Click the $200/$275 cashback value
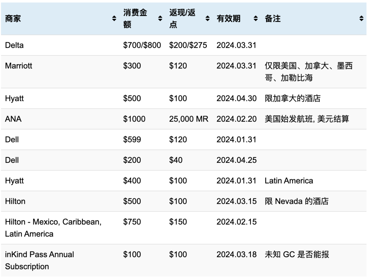 [x=188, y=45]
